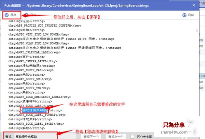The image size is (205, 139).
Task: Click the vertical scrollbar thumb of the editor
Action: 197,31
